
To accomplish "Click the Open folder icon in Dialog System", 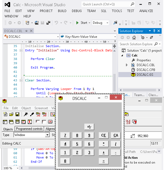I will 11,114.
